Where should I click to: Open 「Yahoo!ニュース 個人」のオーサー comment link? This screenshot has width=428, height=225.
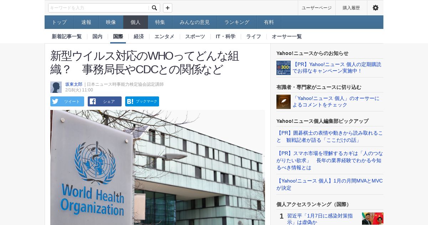point(336,101)
